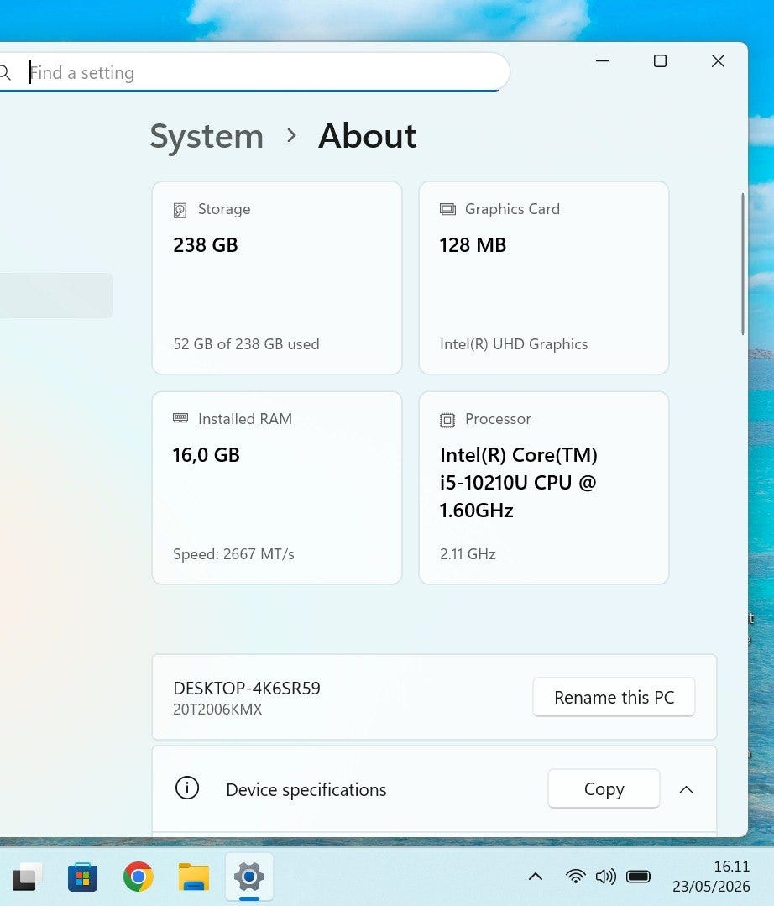Screen dimensions: 774x906
Task: Launch Google Chrome from the taskbar
Action: coord(138,877)
